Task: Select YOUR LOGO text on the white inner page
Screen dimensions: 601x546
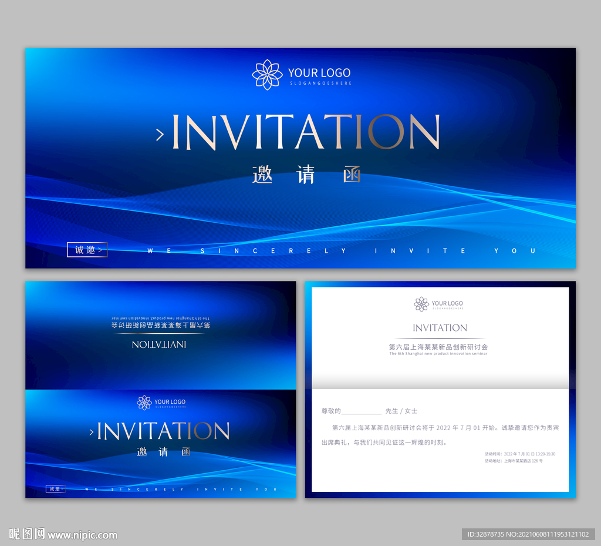Action: [x=447, y=303]
